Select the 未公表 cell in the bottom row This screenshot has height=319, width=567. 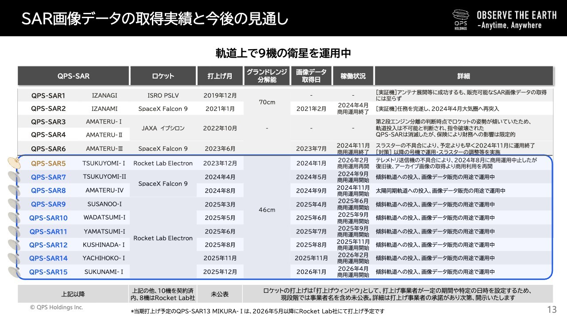220,294
